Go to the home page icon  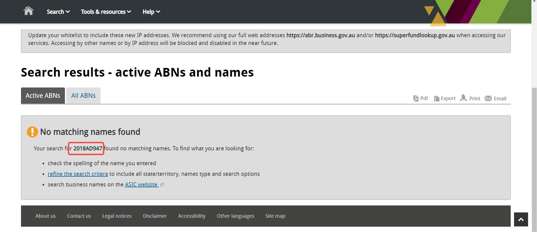tap(29, 11)
